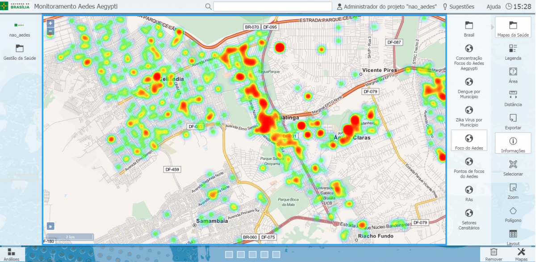This screenshot has height=262, width=536.
Task: Zoom out the map with minus button
Action: pyautogui.click(x=50, y=32)
